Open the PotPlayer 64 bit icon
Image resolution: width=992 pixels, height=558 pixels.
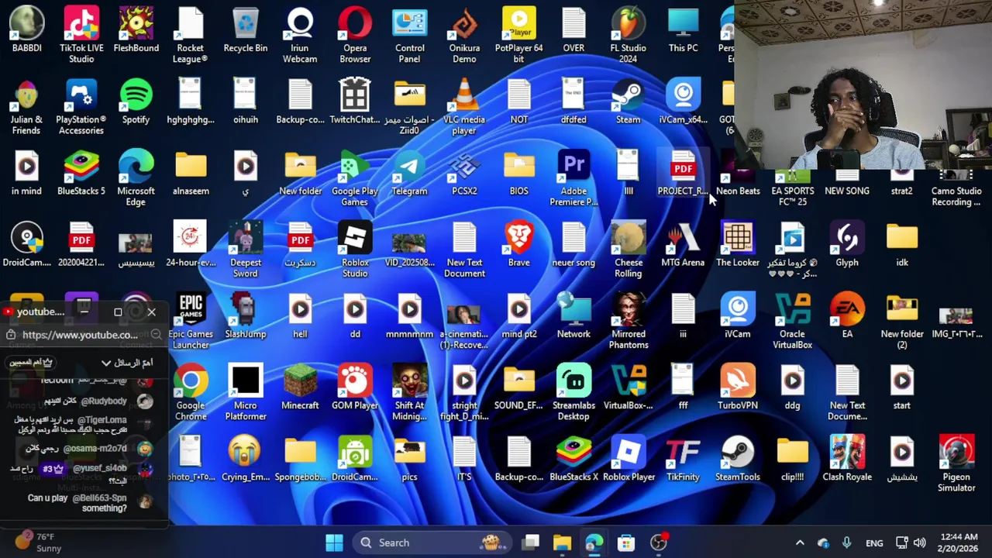[x=519, y=35]
